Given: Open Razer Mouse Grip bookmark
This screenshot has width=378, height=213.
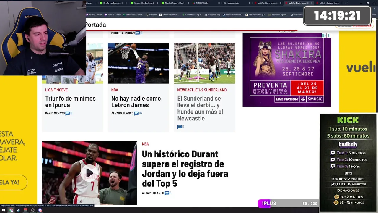Looking at the screenshot, I should (x=192, y=14).
